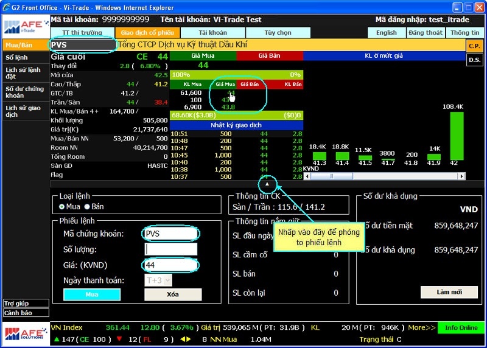Open the Thông tin tab

click(x=464, y=33)
